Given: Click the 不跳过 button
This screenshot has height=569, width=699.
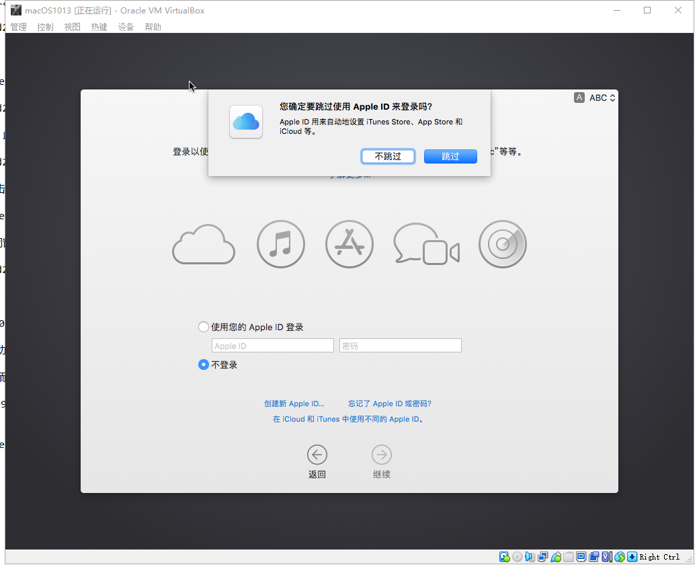Looking at the screenshot, I should 388,157.
